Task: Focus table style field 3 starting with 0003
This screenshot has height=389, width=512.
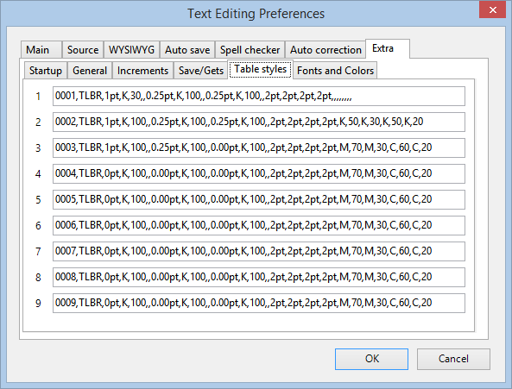Action: [x=259, y=147]
